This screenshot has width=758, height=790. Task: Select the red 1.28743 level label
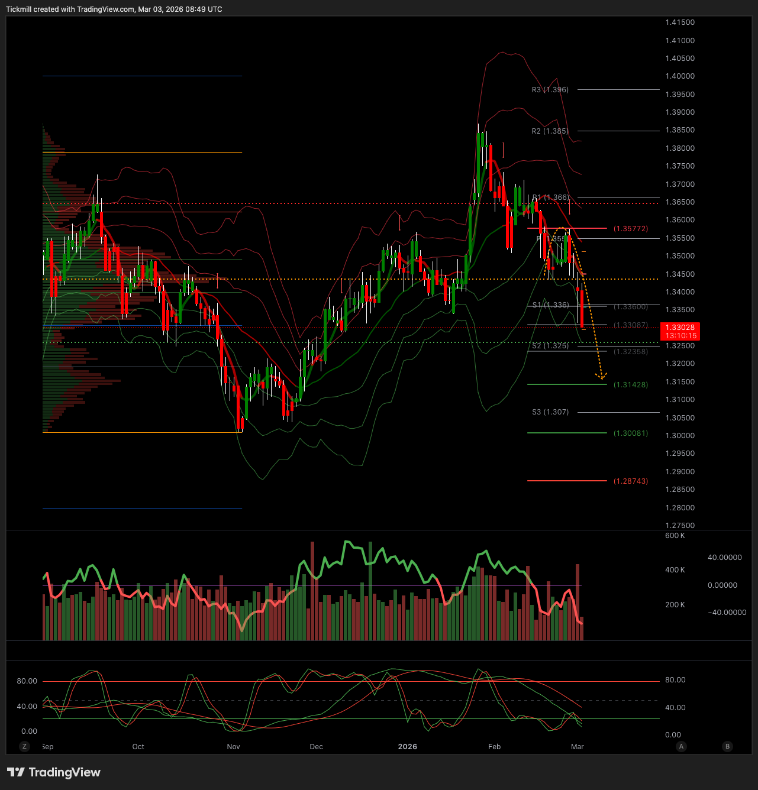coord(631,481)
